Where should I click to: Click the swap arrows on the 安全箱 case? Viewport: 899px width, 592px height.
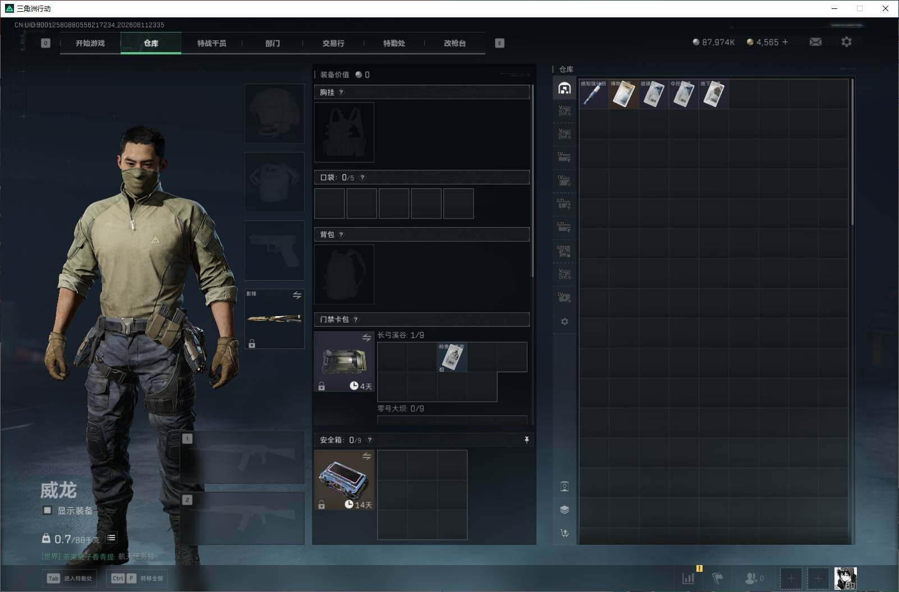coord(366,456)
